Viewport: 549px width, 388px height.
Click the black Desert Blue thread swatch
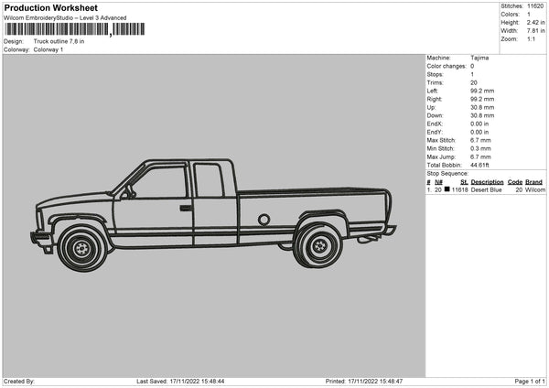point(447,189)
